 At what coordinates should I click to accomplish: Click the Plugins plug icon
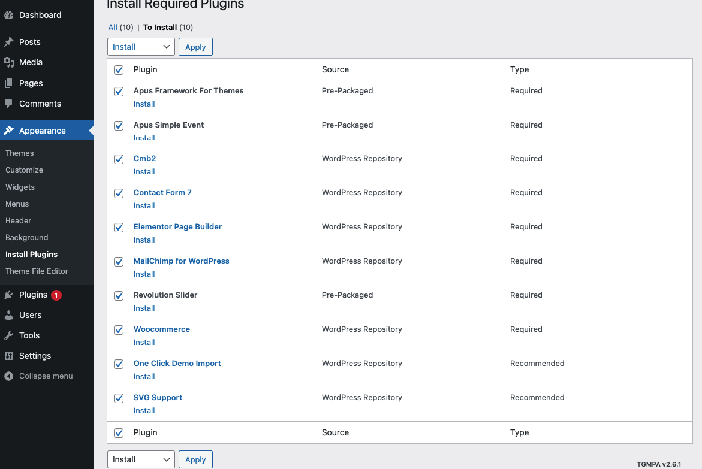click(x=9, y=295)
